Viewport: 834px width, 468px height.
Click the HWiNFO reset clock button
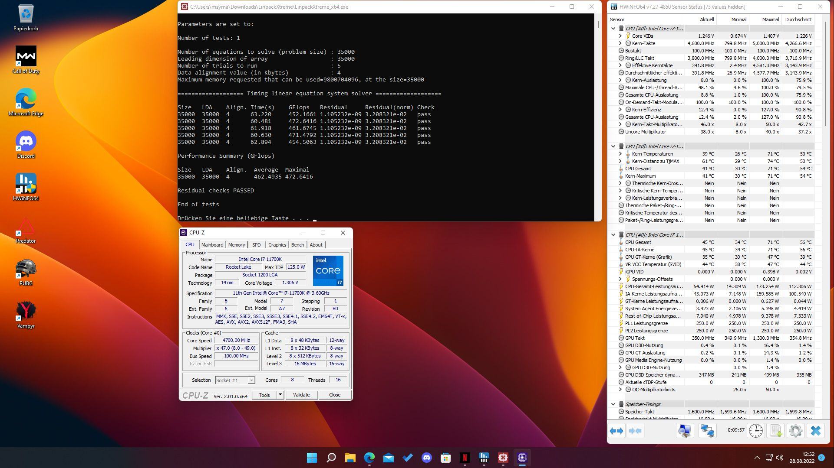(x=755, y=431)
